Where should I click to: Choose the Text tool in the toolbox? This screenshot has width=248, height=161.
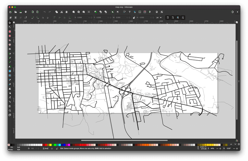(10, 67)
